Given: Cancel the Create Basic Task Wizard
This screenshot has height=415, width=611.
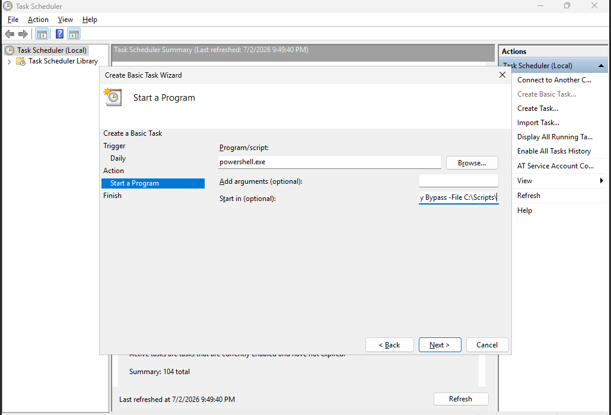Looking at the screenshot, I should (487, 345).
